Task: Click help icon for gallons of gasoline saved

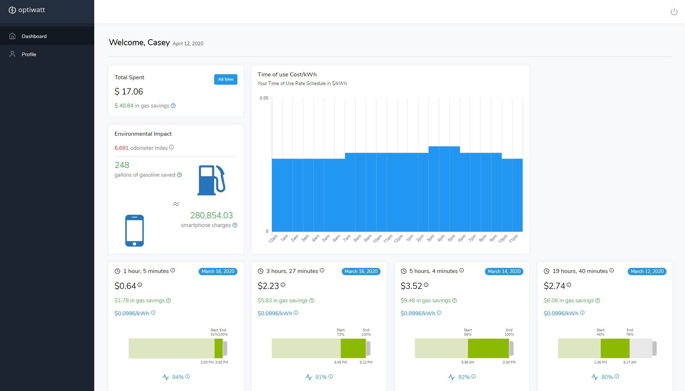Action: 179,175
